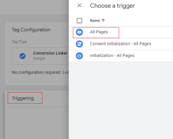
Task: Click the Conversion Linker arrows icon
Action: tap(22, 56)
